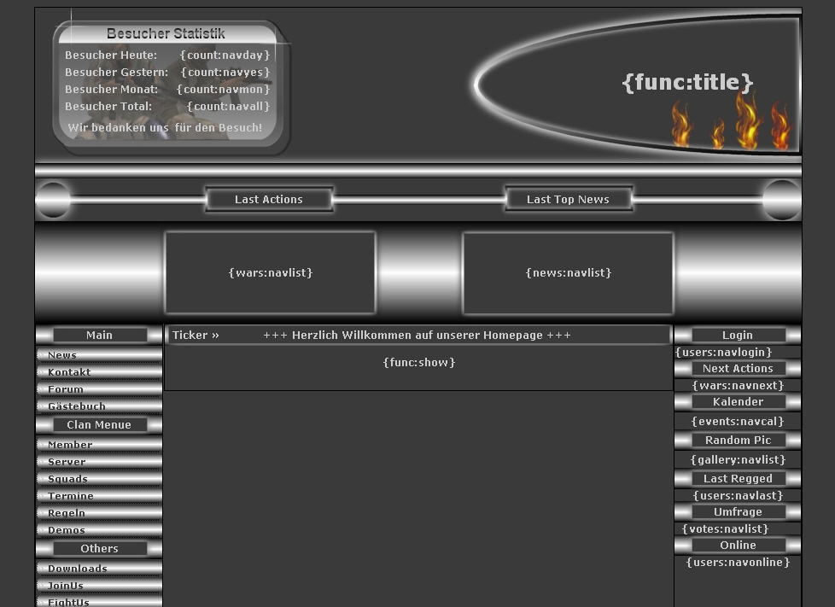Click the {func:show} content placeholder
Image resolution: width=835 pixels, height=607 pixels.
pos(419,362)
